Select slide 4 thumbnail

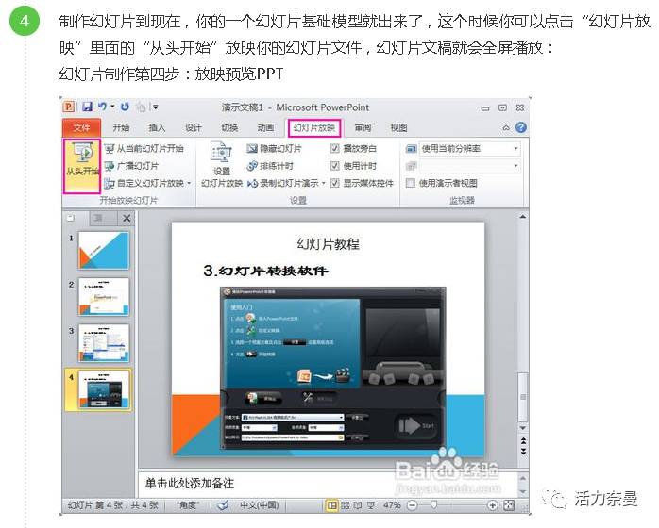(x=104, y=389)
